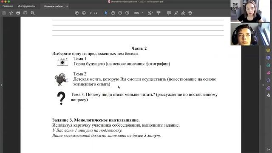Activate the hand pan tool
This screenshot has height=153, width=272.
113,13
